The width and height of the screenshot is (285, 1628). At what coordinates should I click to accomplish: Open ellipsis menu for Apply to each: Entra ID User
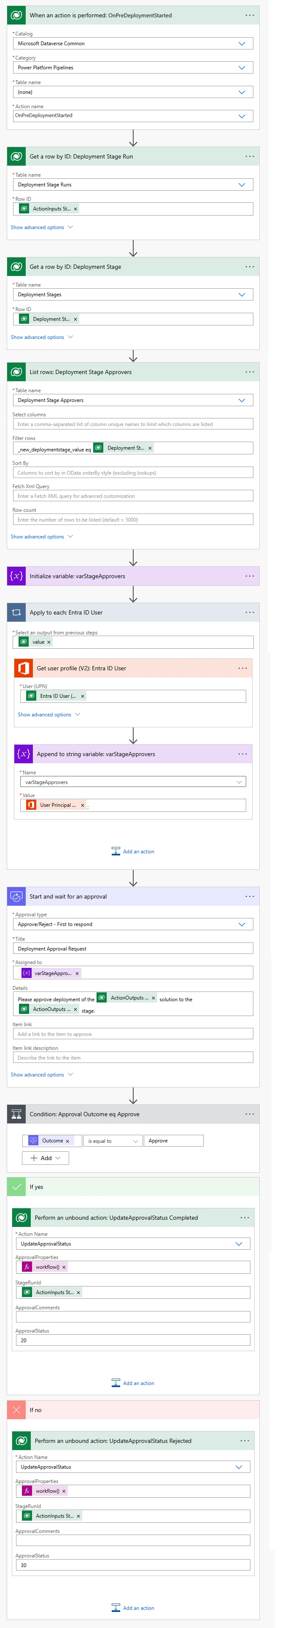pos(250,612)
